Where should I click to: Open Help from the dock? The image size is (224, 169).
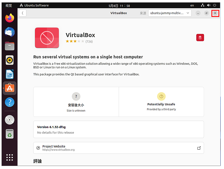point(9,102)
